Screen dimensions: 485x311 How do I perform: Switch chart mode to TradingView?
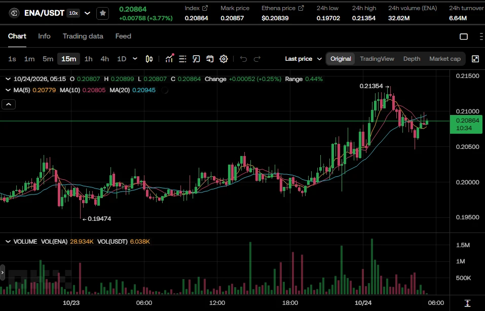click(x=377, y=59)
